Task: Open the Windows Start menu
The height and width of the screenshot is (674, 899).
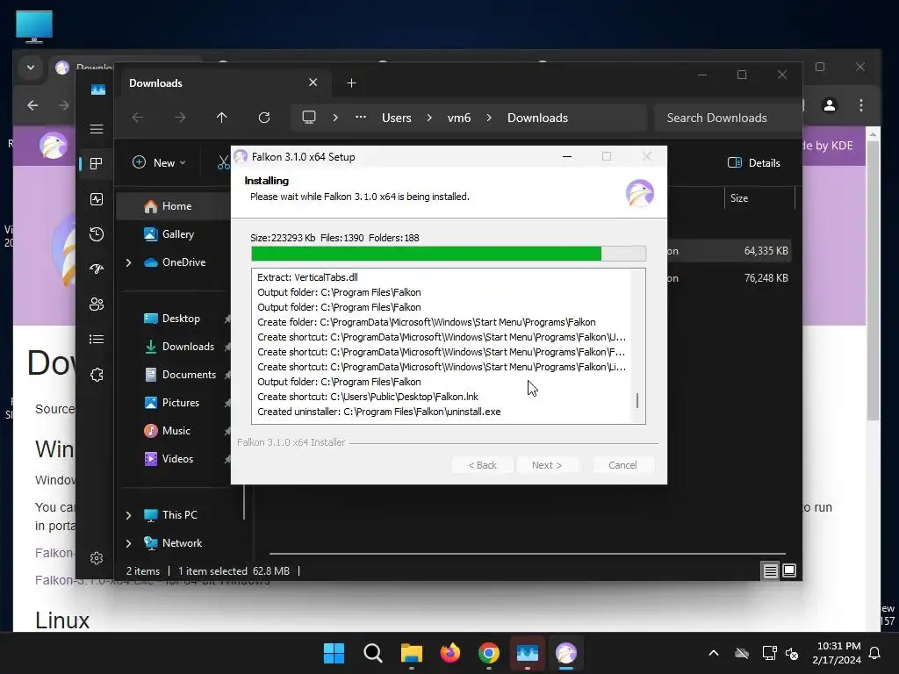Action: pos(334,653)
